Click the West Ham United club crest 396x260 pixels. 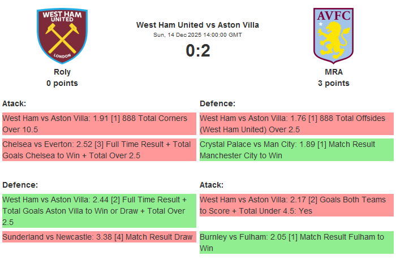(62, 35)
